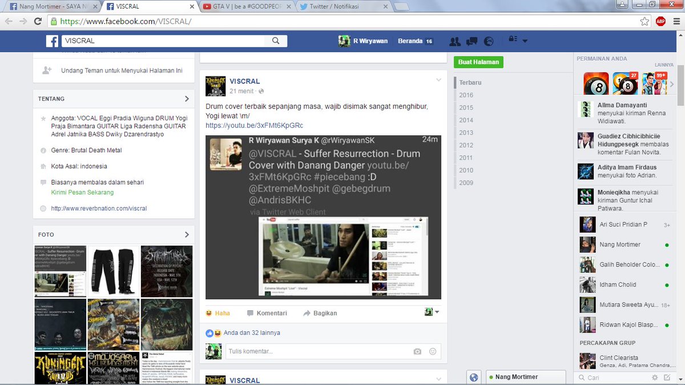Bookmark this page with star icon
The height and width of the screenshot is (385, 685).
(x=644, y=21)
